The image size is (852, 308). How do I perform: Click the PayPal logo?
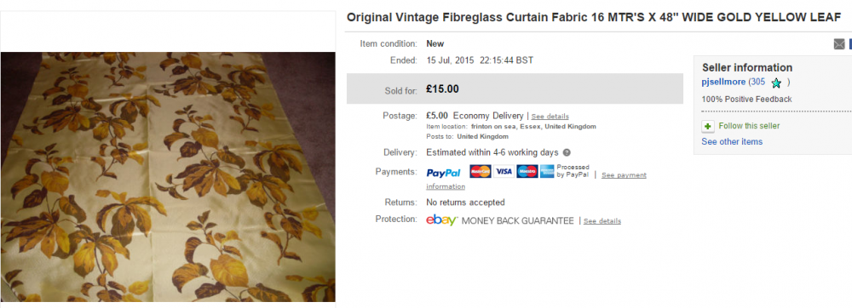pos(443,173)
